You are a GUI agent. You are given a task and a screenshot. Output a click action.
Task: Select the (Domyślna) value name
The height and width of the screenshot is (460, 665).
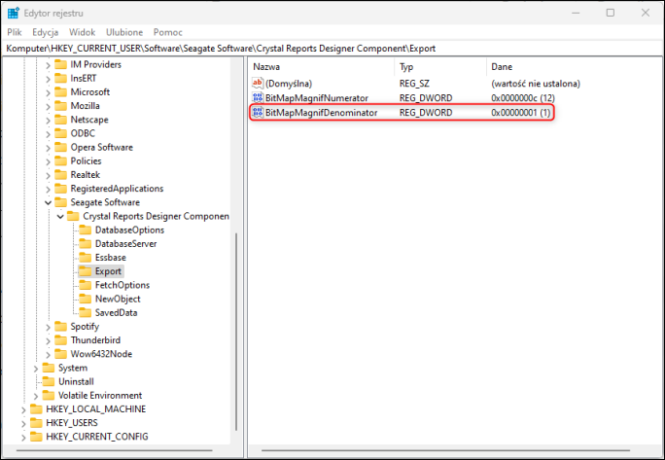[x=289, y=84]
